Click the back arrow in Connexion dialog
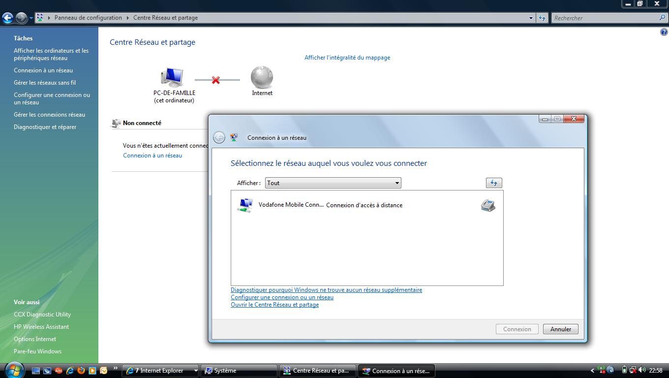Image resolution: width=669 pixels, height=378 pixels. pyautogui.click(x=219, y=138)
